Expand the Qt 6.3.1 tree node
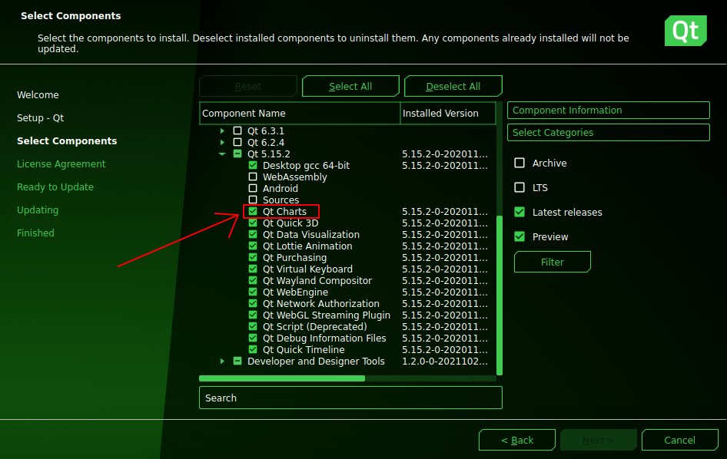 click(x=222, y=130)
